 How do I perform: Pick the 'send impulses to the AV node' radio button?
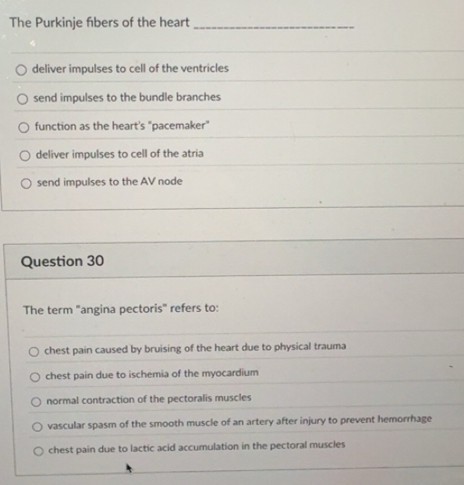26,184
